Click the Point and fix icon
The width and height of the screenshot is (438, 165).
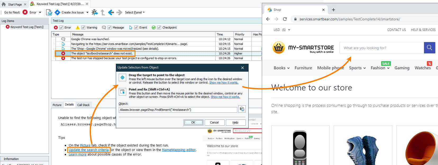(122, 92)
